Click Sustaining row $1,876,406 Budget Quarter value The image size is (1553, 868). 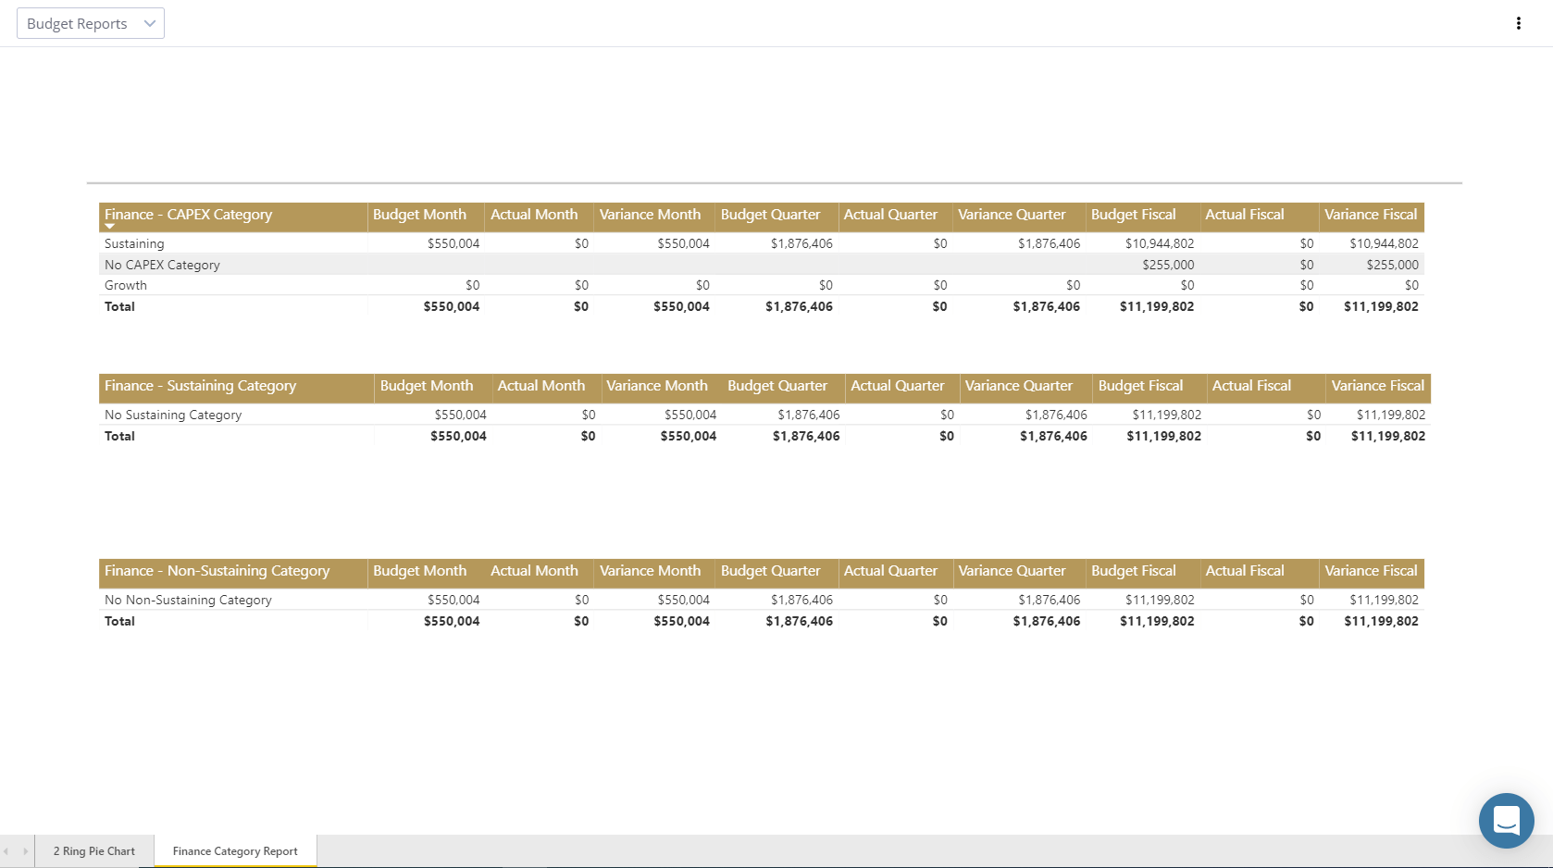pyautogui.click(x=801, y=243)
